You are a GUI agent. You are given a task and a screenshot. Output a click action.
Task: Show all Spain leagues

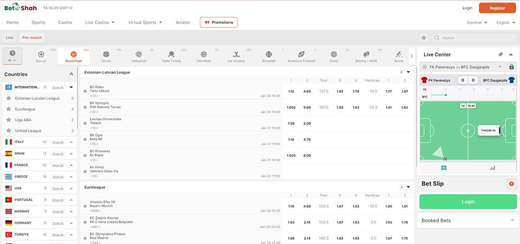[x=58, y=153]
